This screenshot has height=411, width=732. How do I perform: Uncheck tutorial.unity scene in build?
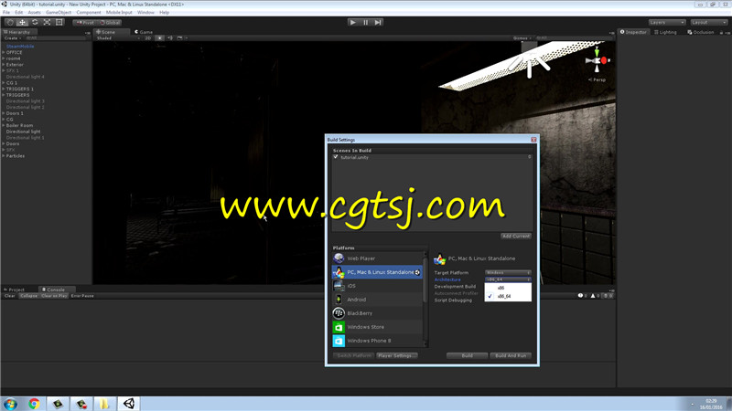click(336, 157)
